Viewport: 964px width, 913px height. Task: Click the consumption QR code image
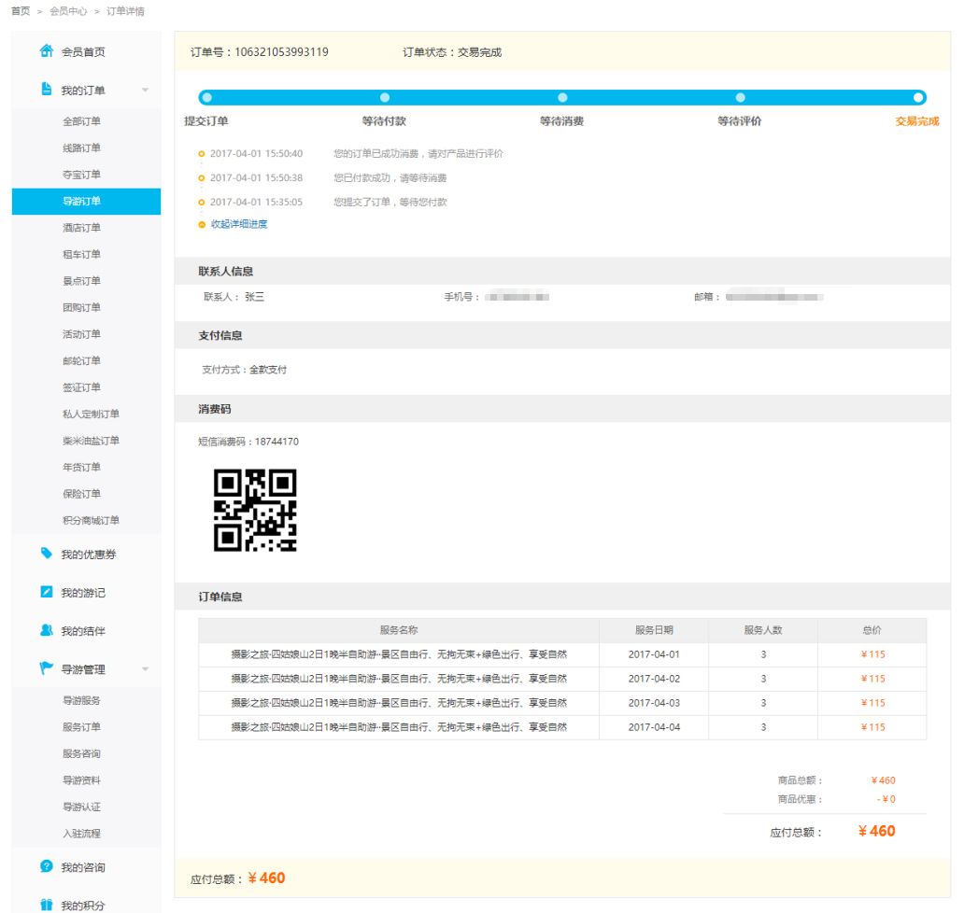coord(255,510)
